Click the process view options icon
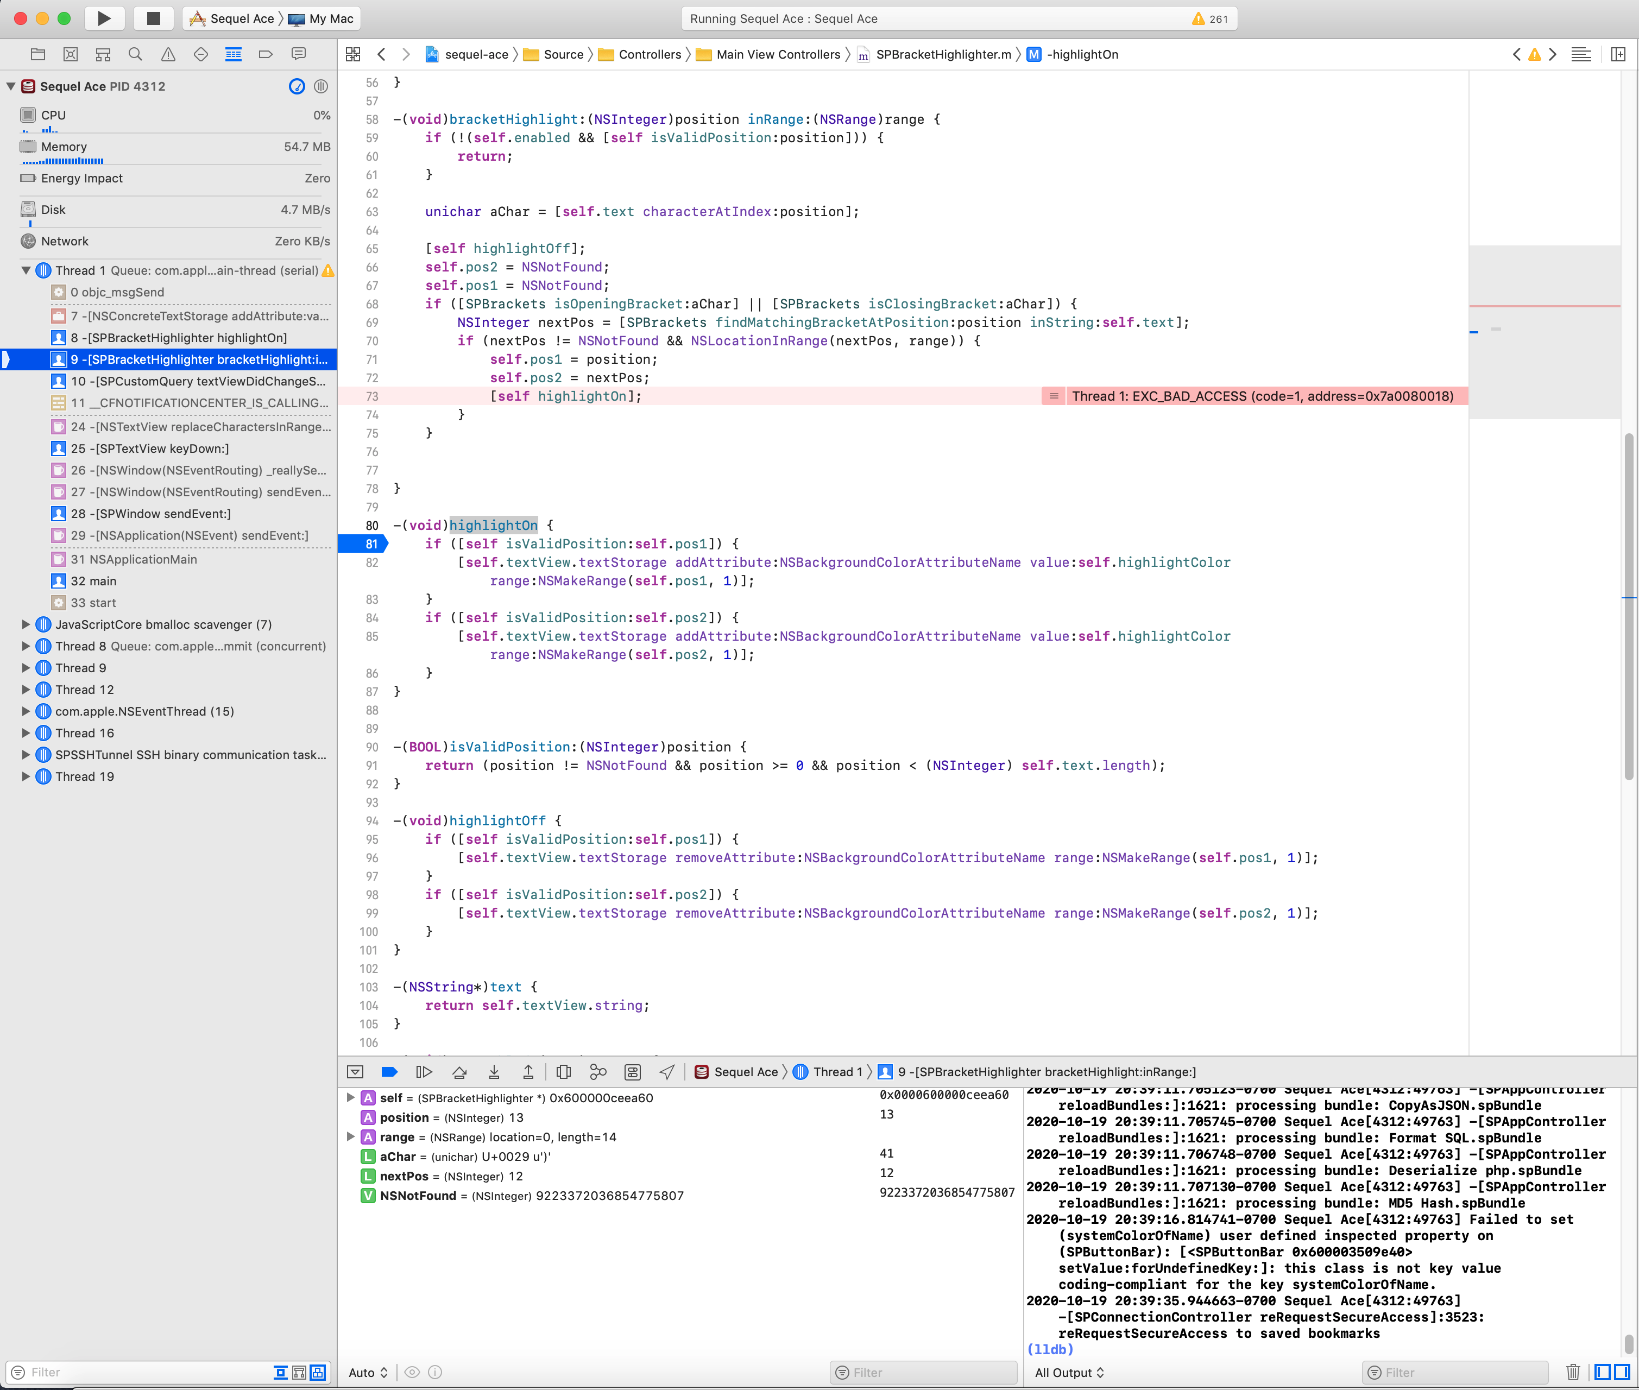 321,87
